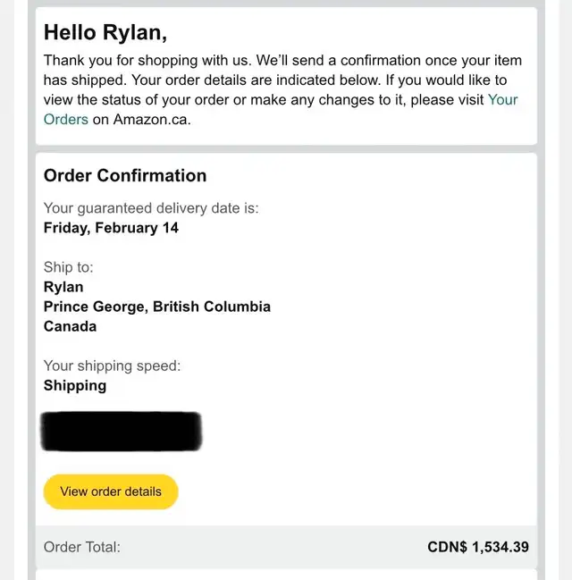Click the Your shipping speed label

pyautogui.click(x=112, y=366)
